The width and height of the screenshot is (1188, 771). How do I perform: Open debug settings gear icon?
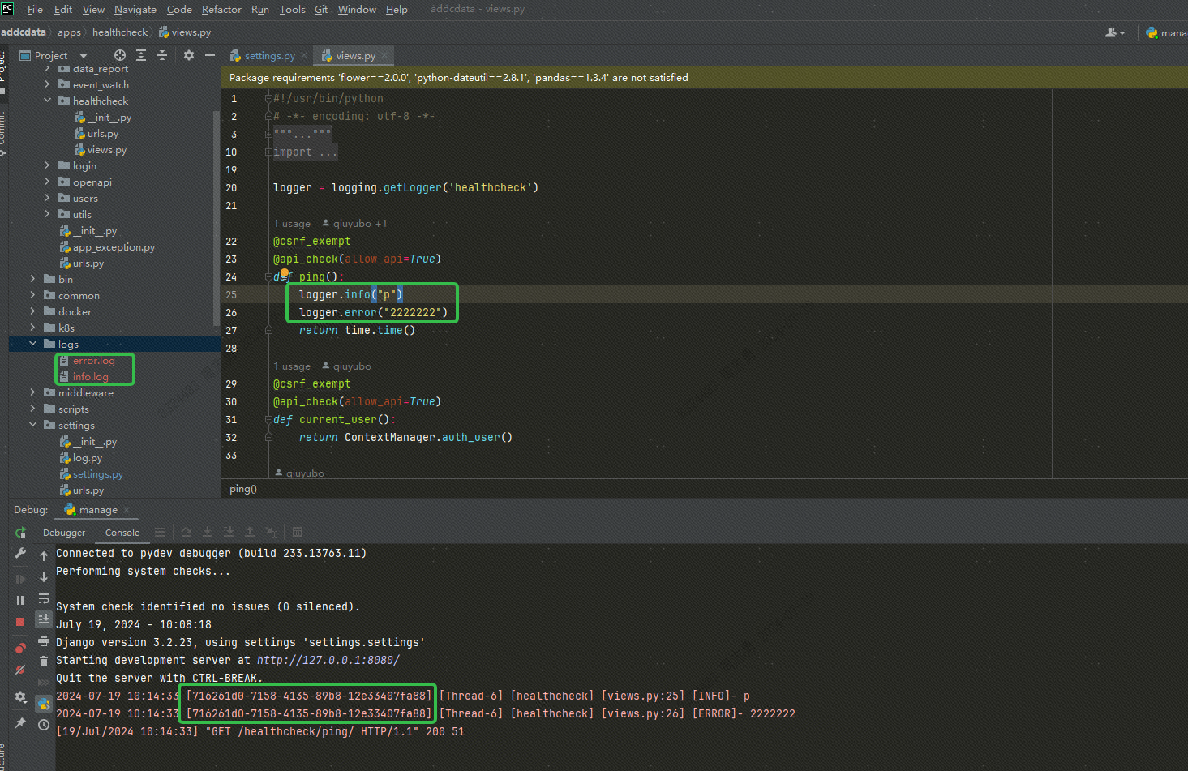[21, 696]
